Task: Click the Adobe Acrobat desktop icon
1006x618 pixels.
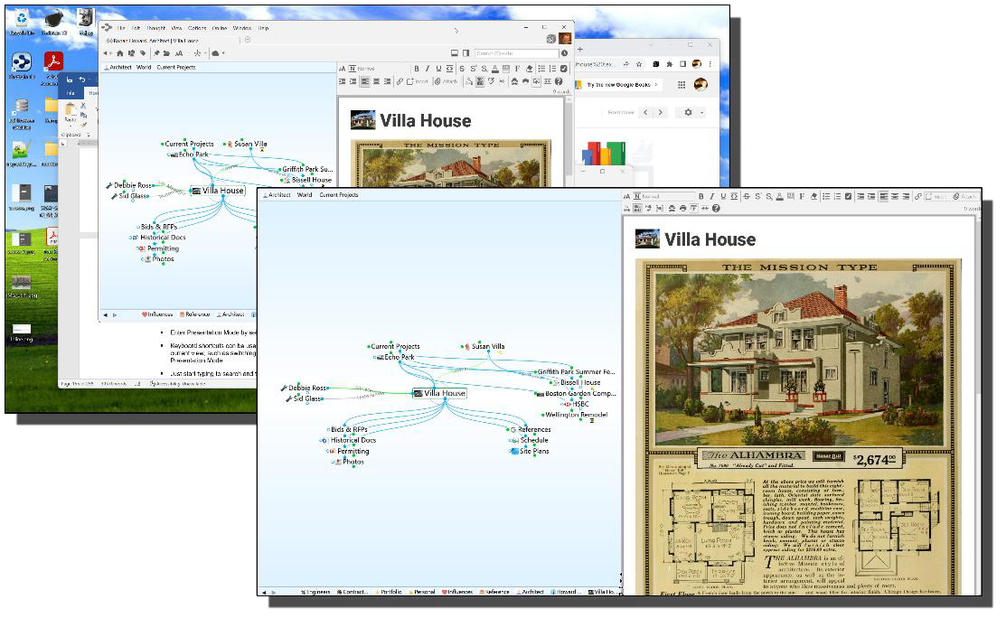Action: click(x=53, y=62)
